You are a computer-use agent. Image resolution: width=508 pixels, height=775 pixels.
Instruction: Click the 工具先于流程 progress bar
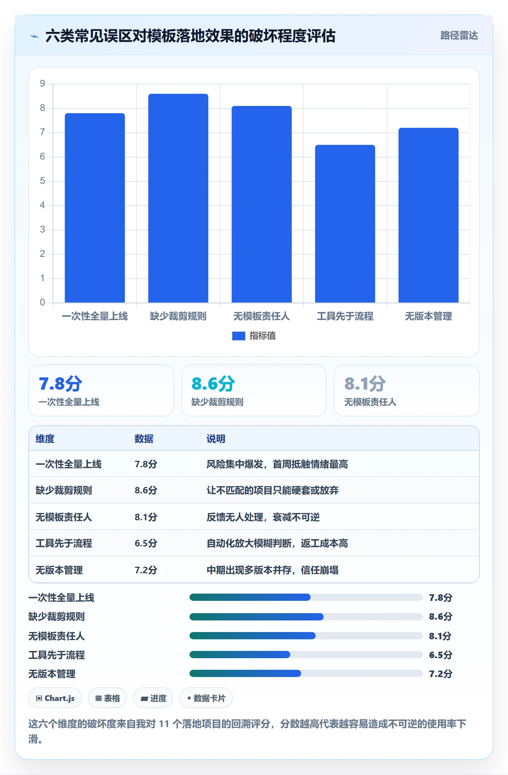[306, 655]
